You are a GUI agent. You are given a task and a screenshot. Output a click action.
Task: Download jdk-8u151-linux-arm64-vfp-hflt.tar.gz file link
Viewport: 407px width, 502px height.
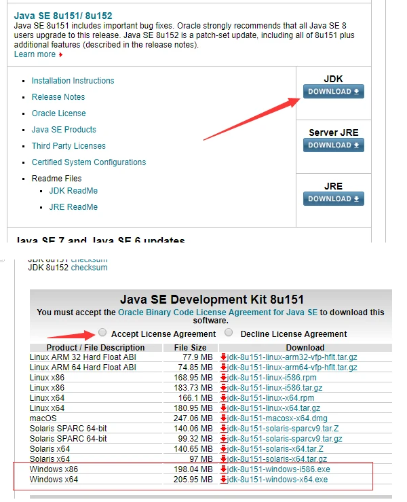point(292,367)
